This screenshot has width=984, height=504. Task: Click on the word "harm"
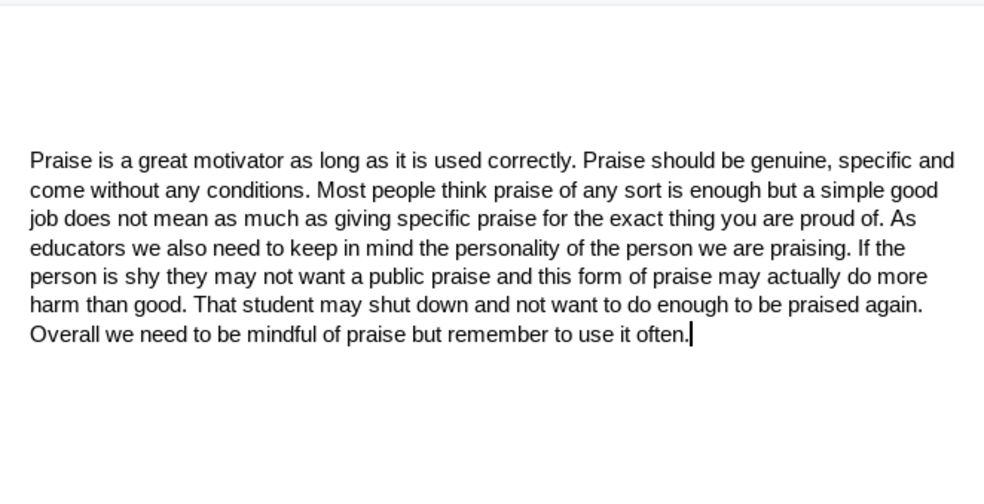pos(54,305)
